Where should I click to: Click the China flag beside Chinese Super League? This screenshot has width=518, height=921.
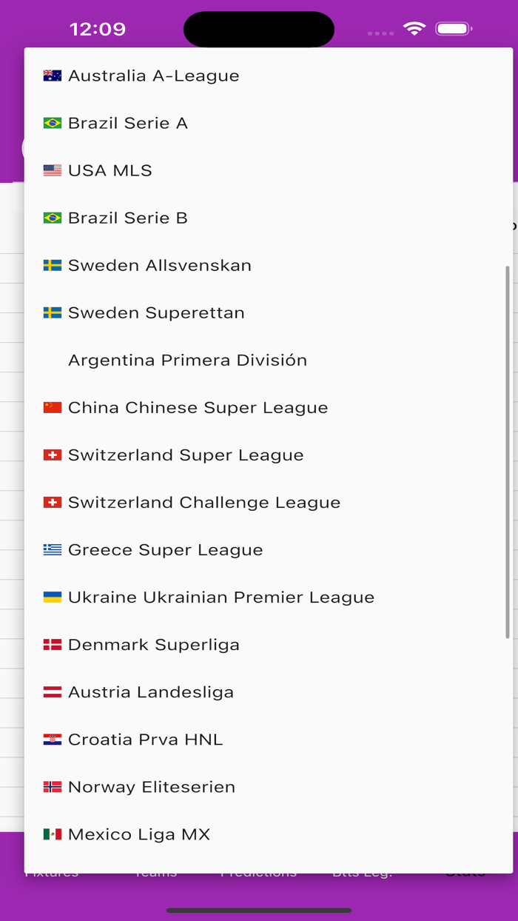click(51, 407)
